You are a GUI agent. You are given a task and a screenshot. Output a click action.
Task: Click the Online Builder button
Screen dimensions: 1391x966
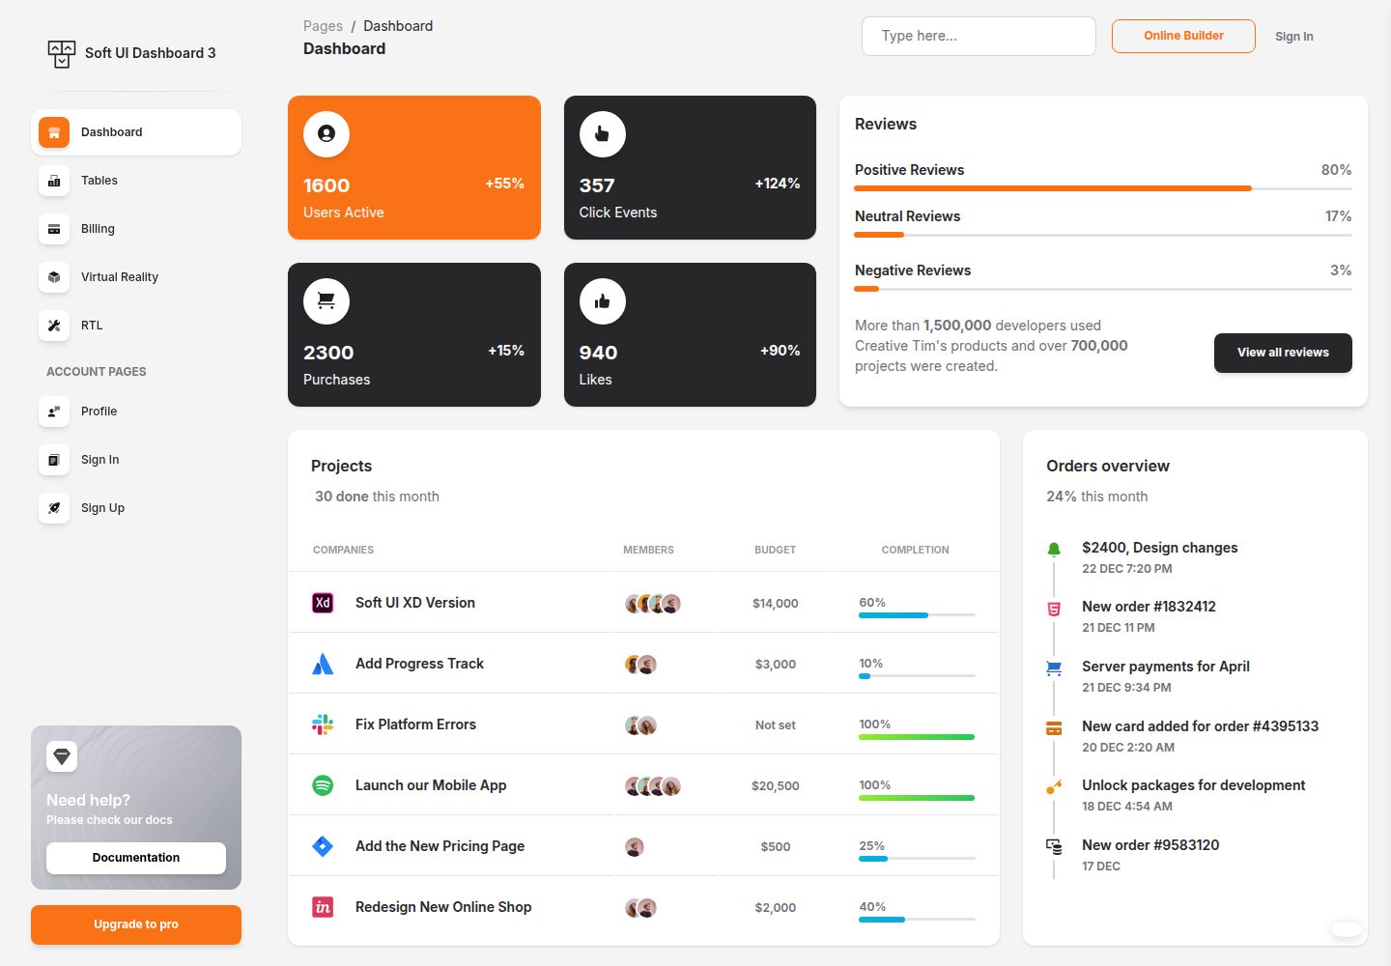click(1183, 36)
